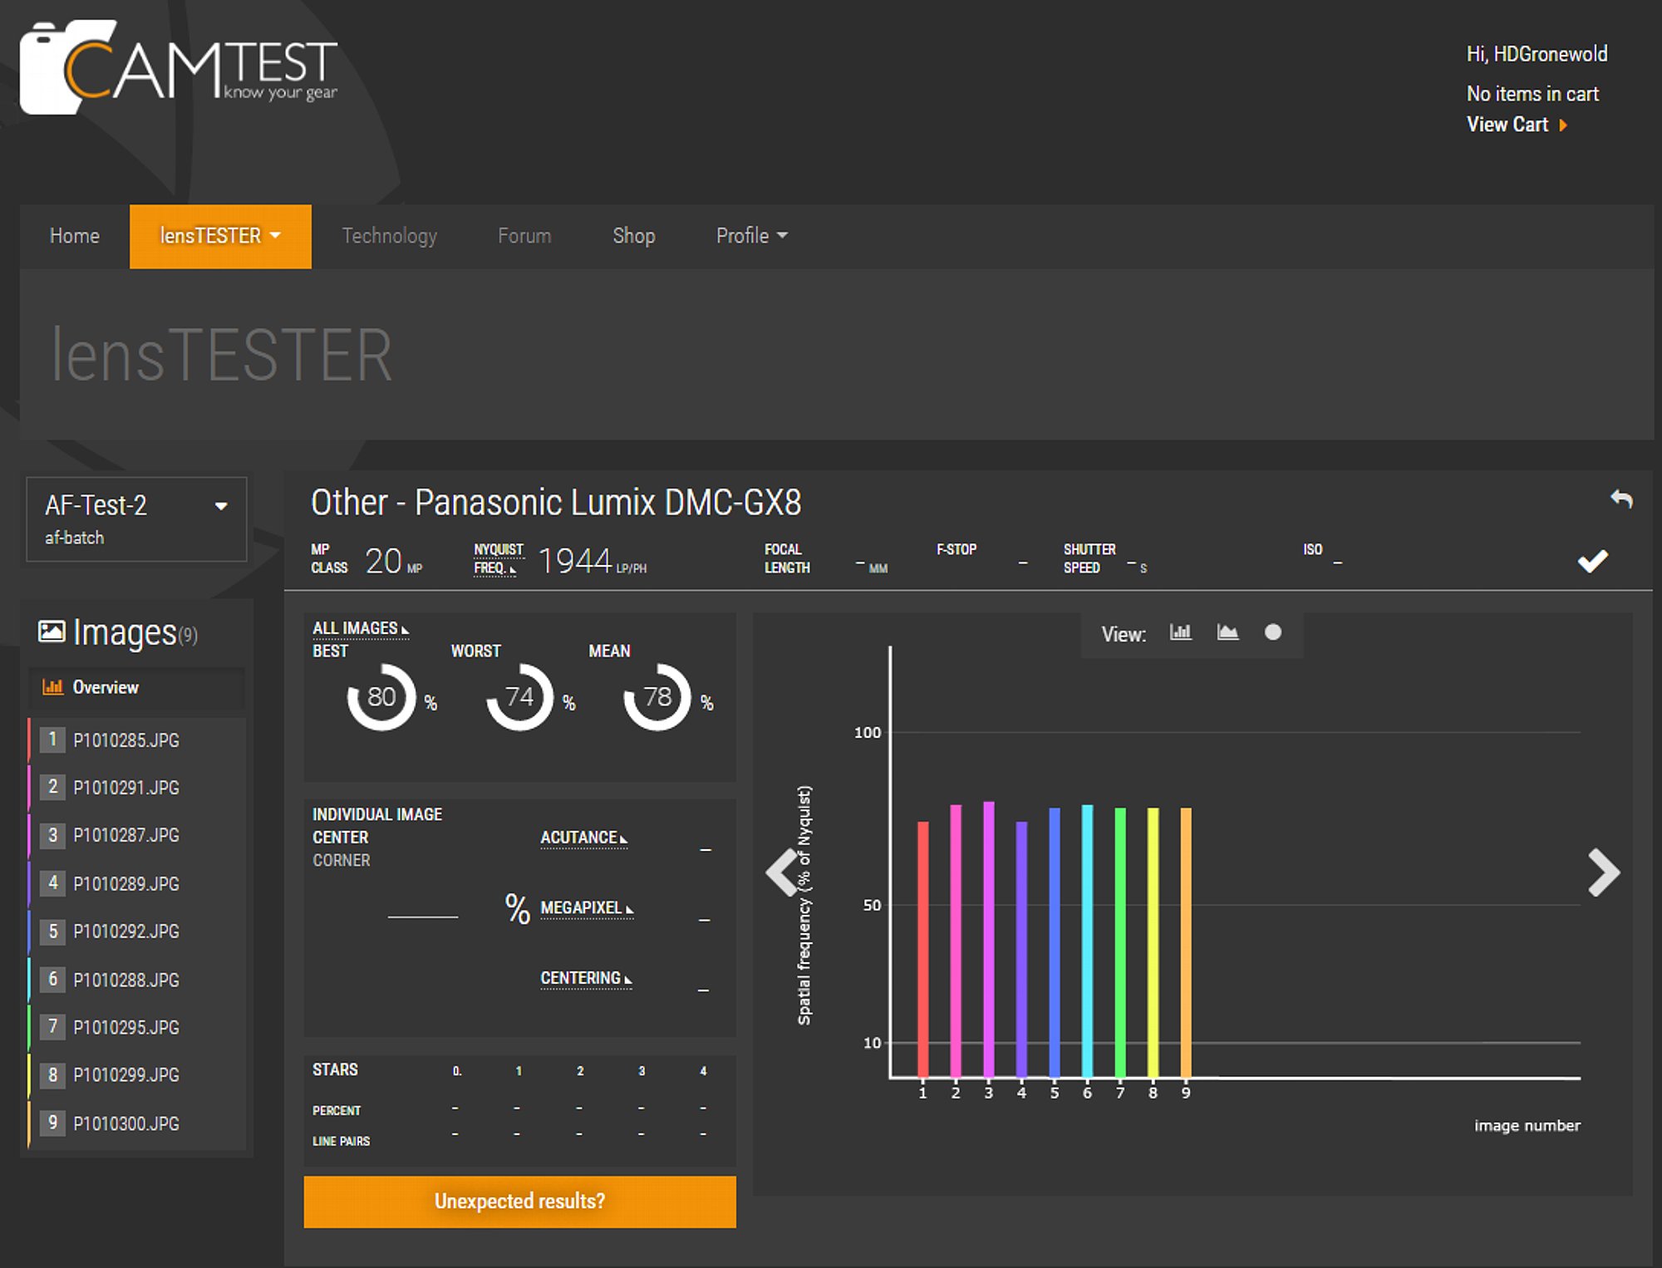The image size is (1662, 1268).
Task: Click the orange bar for image 9
Action: tap(1186, 942)
